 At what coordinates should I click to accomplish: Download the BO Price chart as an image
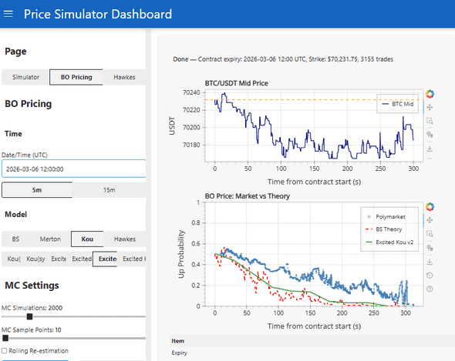pos(430,262)
